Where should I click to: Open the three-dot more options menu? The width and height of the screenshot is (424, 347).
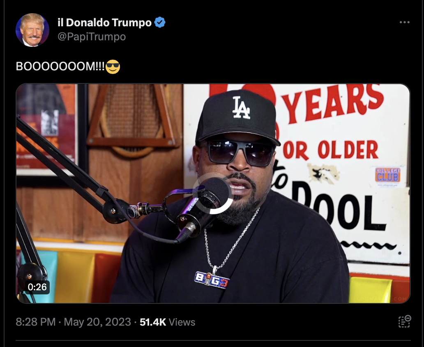point(405,22)
